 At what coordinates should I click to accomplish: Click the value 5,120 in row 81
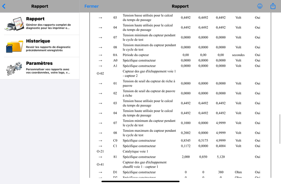click(x=221, y=157)
